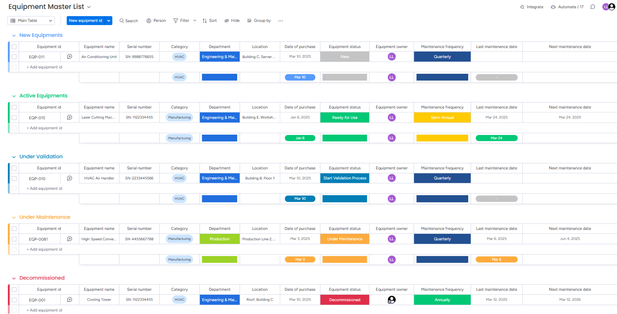Open the Equipment Master List title dropdown
Image resolution: width=617 pixels, height=314 pixels.
point(89,7)
